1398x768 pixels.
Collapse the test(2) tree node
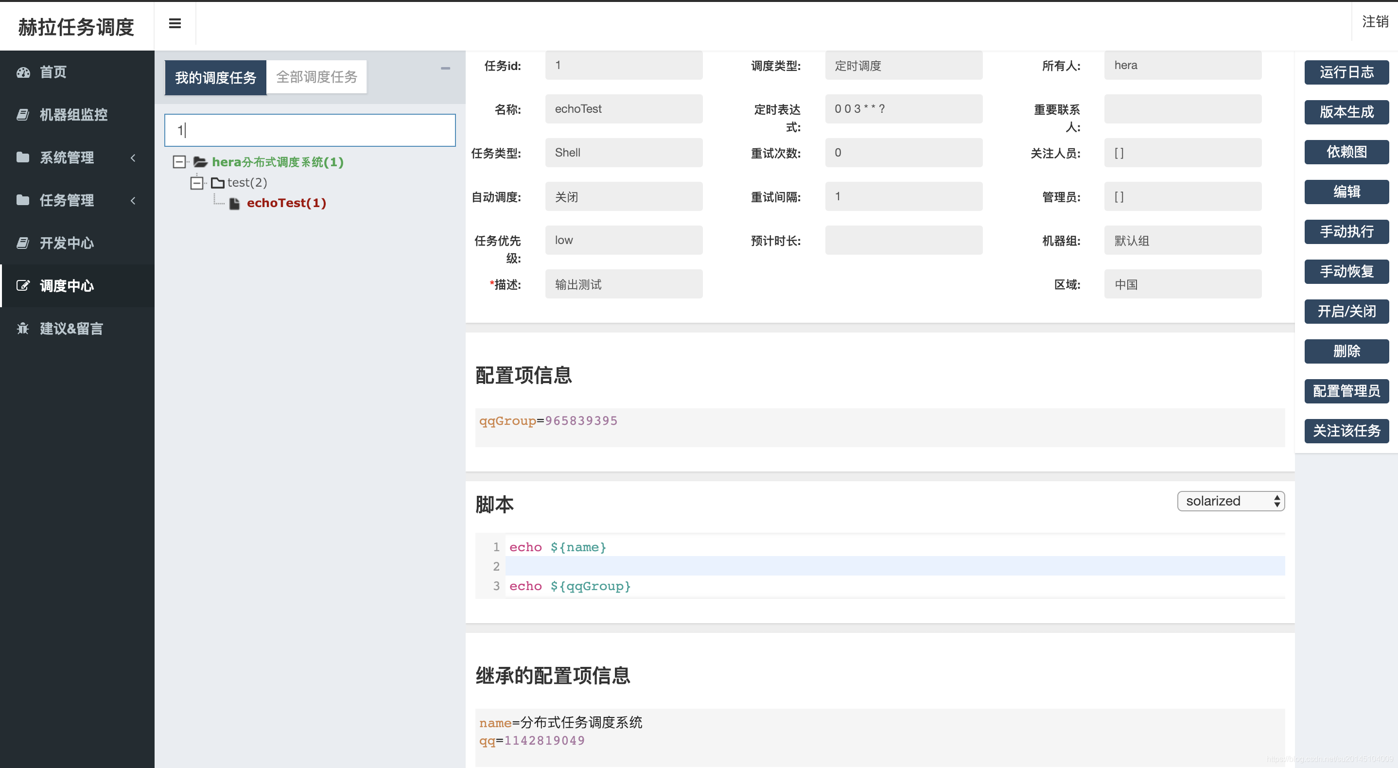196,183
